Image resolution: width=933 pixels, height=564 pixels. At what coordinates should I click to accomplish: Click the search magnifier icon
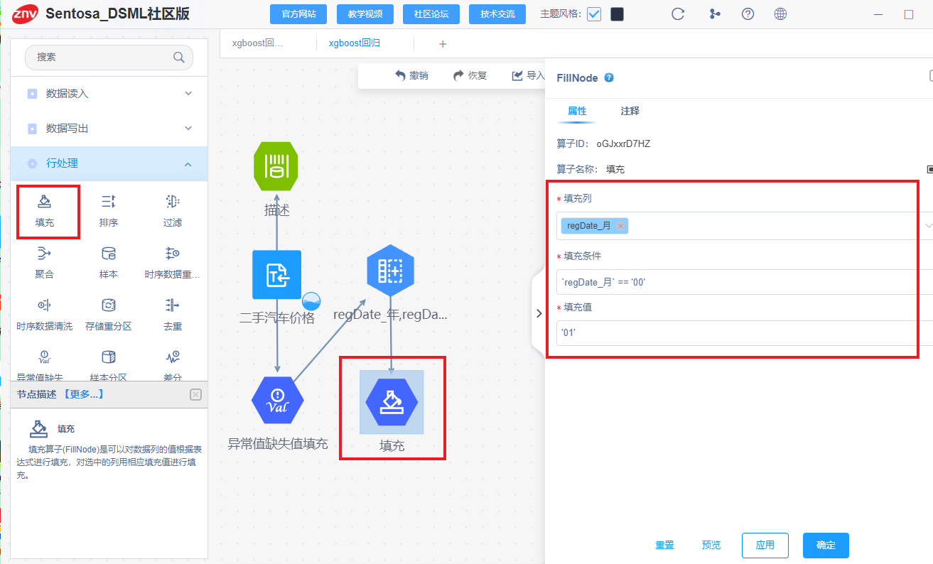click(179, 58)
